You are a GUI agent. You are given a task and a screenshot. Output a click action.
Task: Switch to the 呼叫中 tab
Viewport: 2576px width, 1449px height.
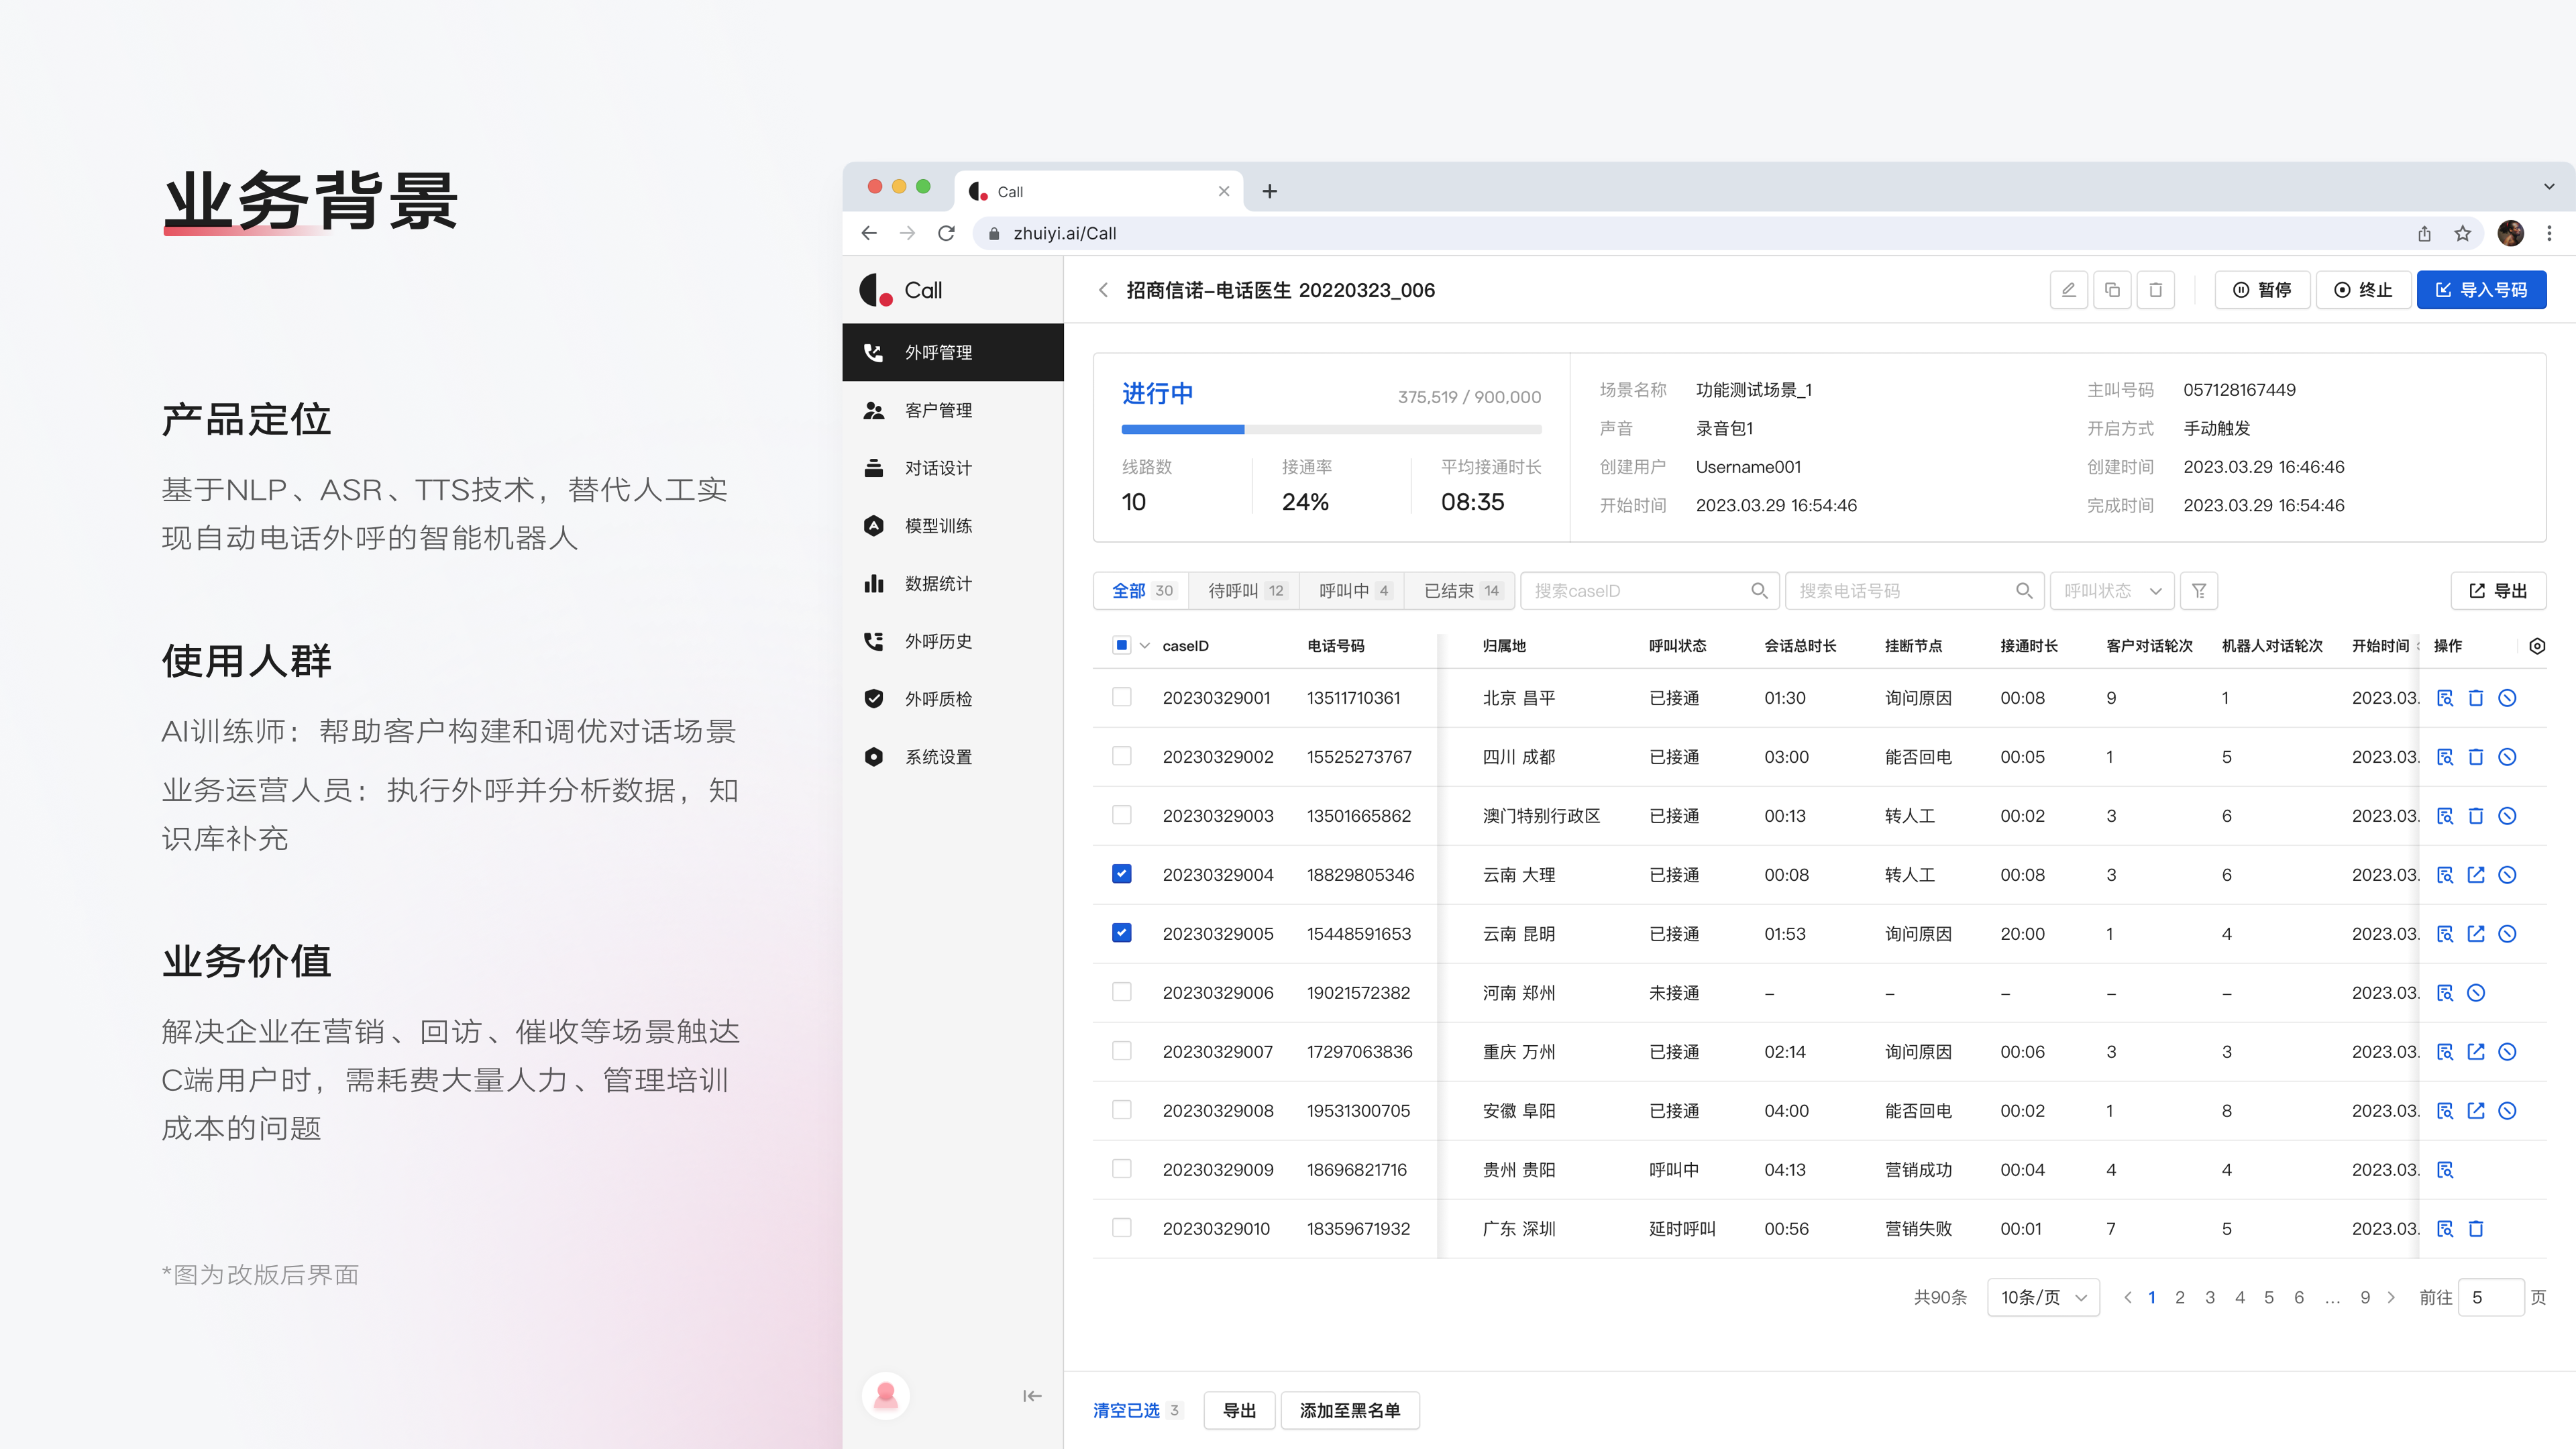(x=1353, y=591)
